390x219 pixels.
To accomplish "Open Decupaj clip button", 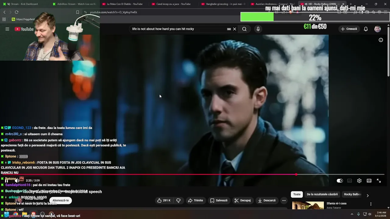I will pyautogui.click(x=243, y=200).
